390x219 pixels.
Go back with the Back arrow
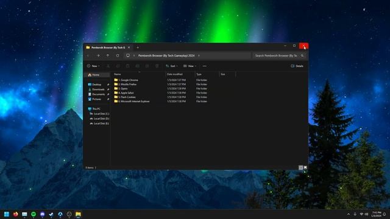point(88,55)
